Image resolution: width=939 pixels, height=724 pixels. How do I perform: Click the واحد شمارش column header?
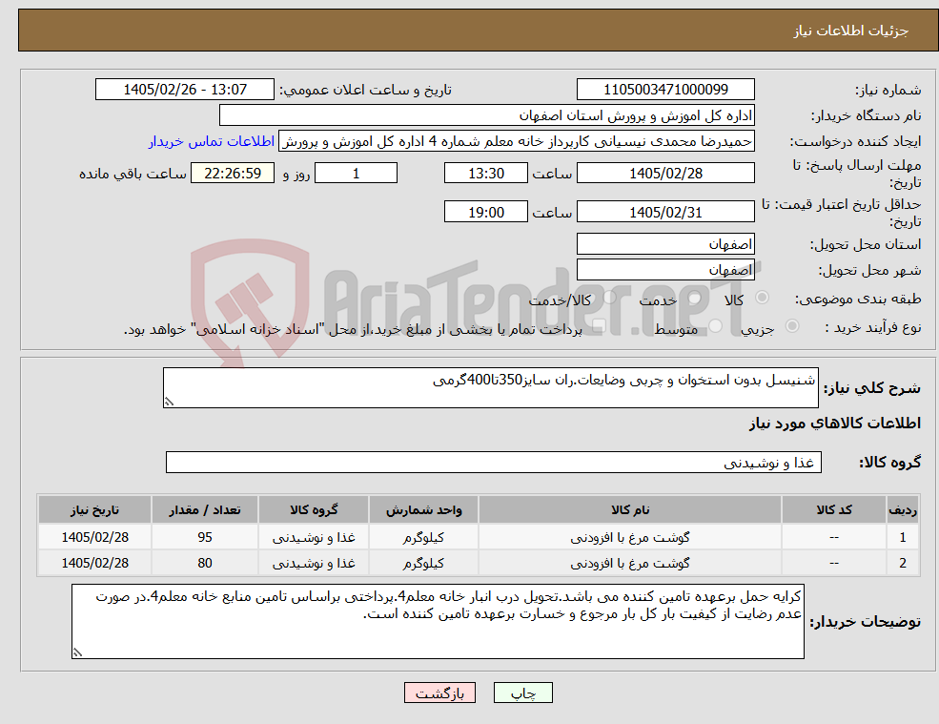coord(423,509)
